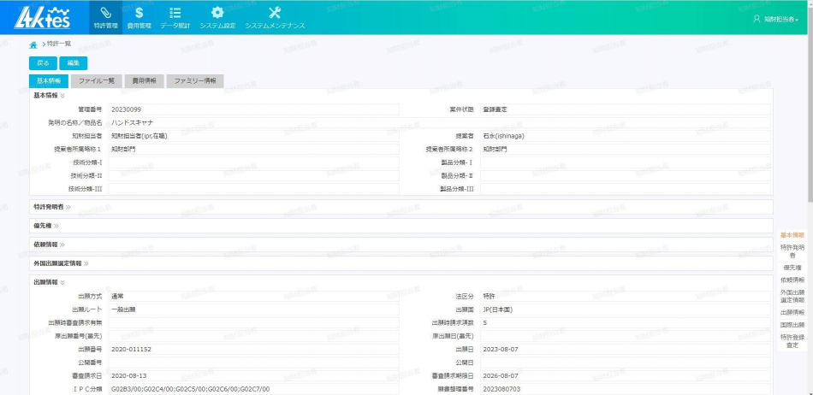
Task: Open 特許管理 paperclip icon menu
Action: point(105,16)
